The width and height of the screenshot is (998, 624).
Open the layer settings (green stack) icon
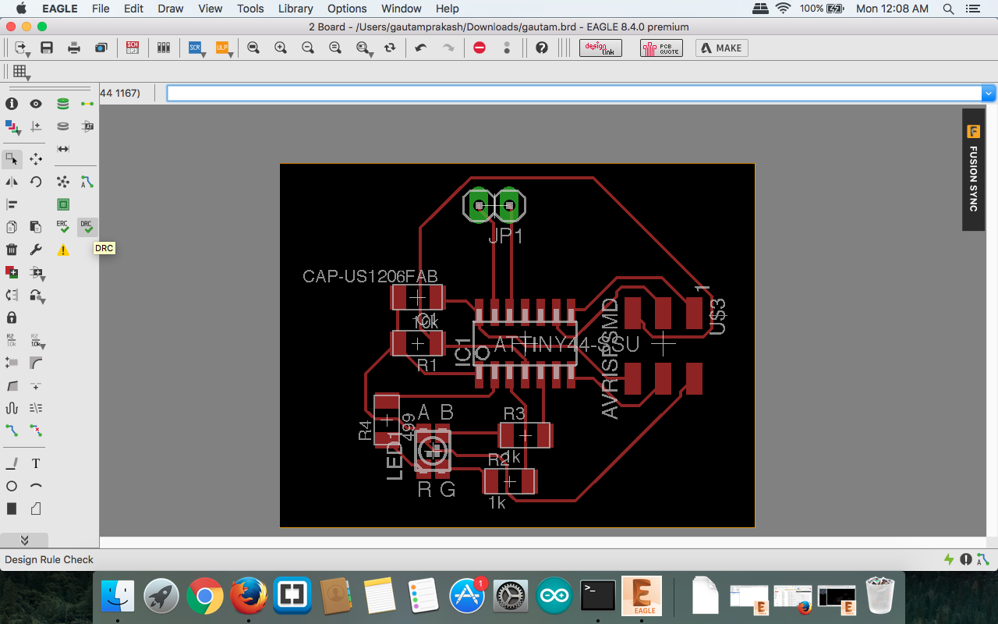pyautogui.click(x=63, y=104)
